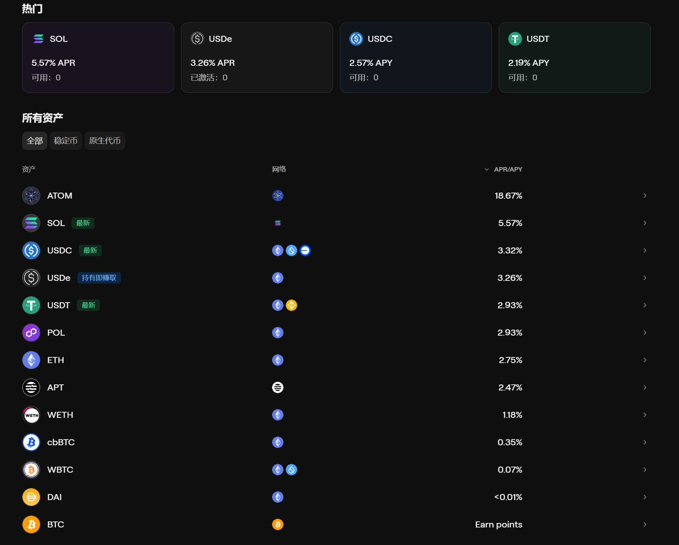Click the Ethereum network icon in USDC row
Screen dimensions: 679x545
pos(278,250)
